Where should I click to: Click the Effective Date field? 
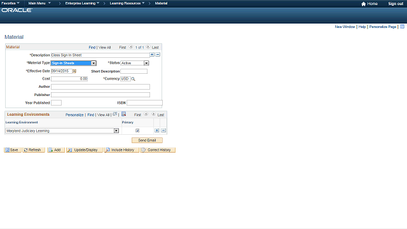click(x=62, y=71)
